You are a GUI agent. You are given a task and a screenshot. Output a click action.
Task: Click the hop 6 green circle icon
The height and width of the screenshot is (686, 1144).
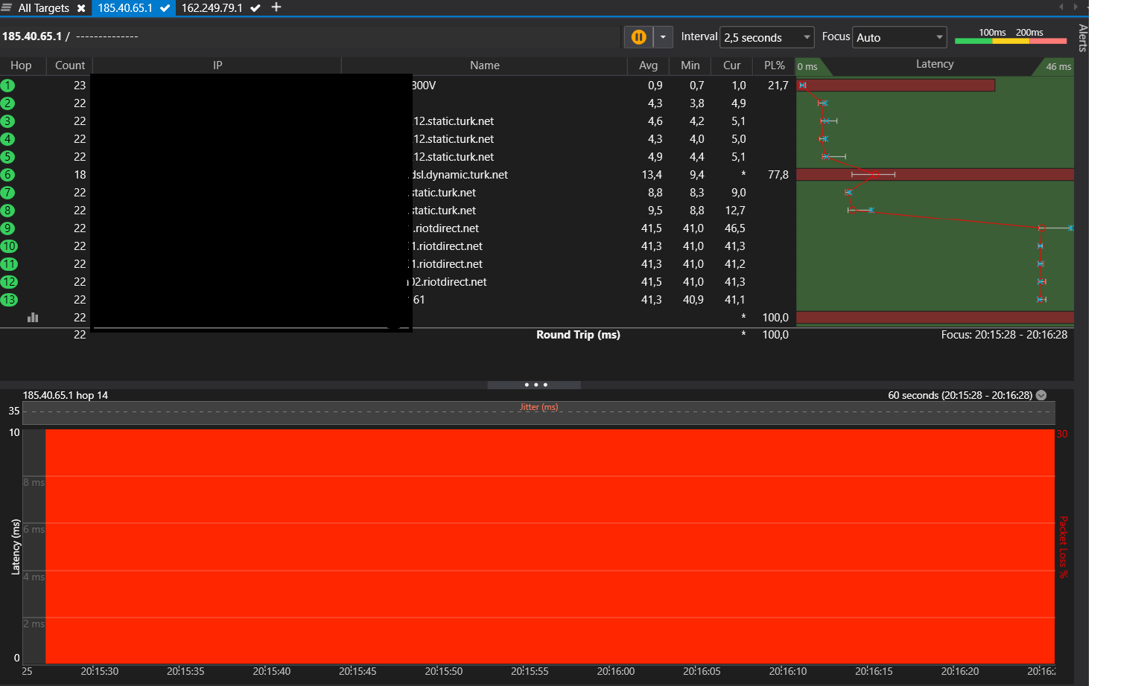[x=8, y=175]
